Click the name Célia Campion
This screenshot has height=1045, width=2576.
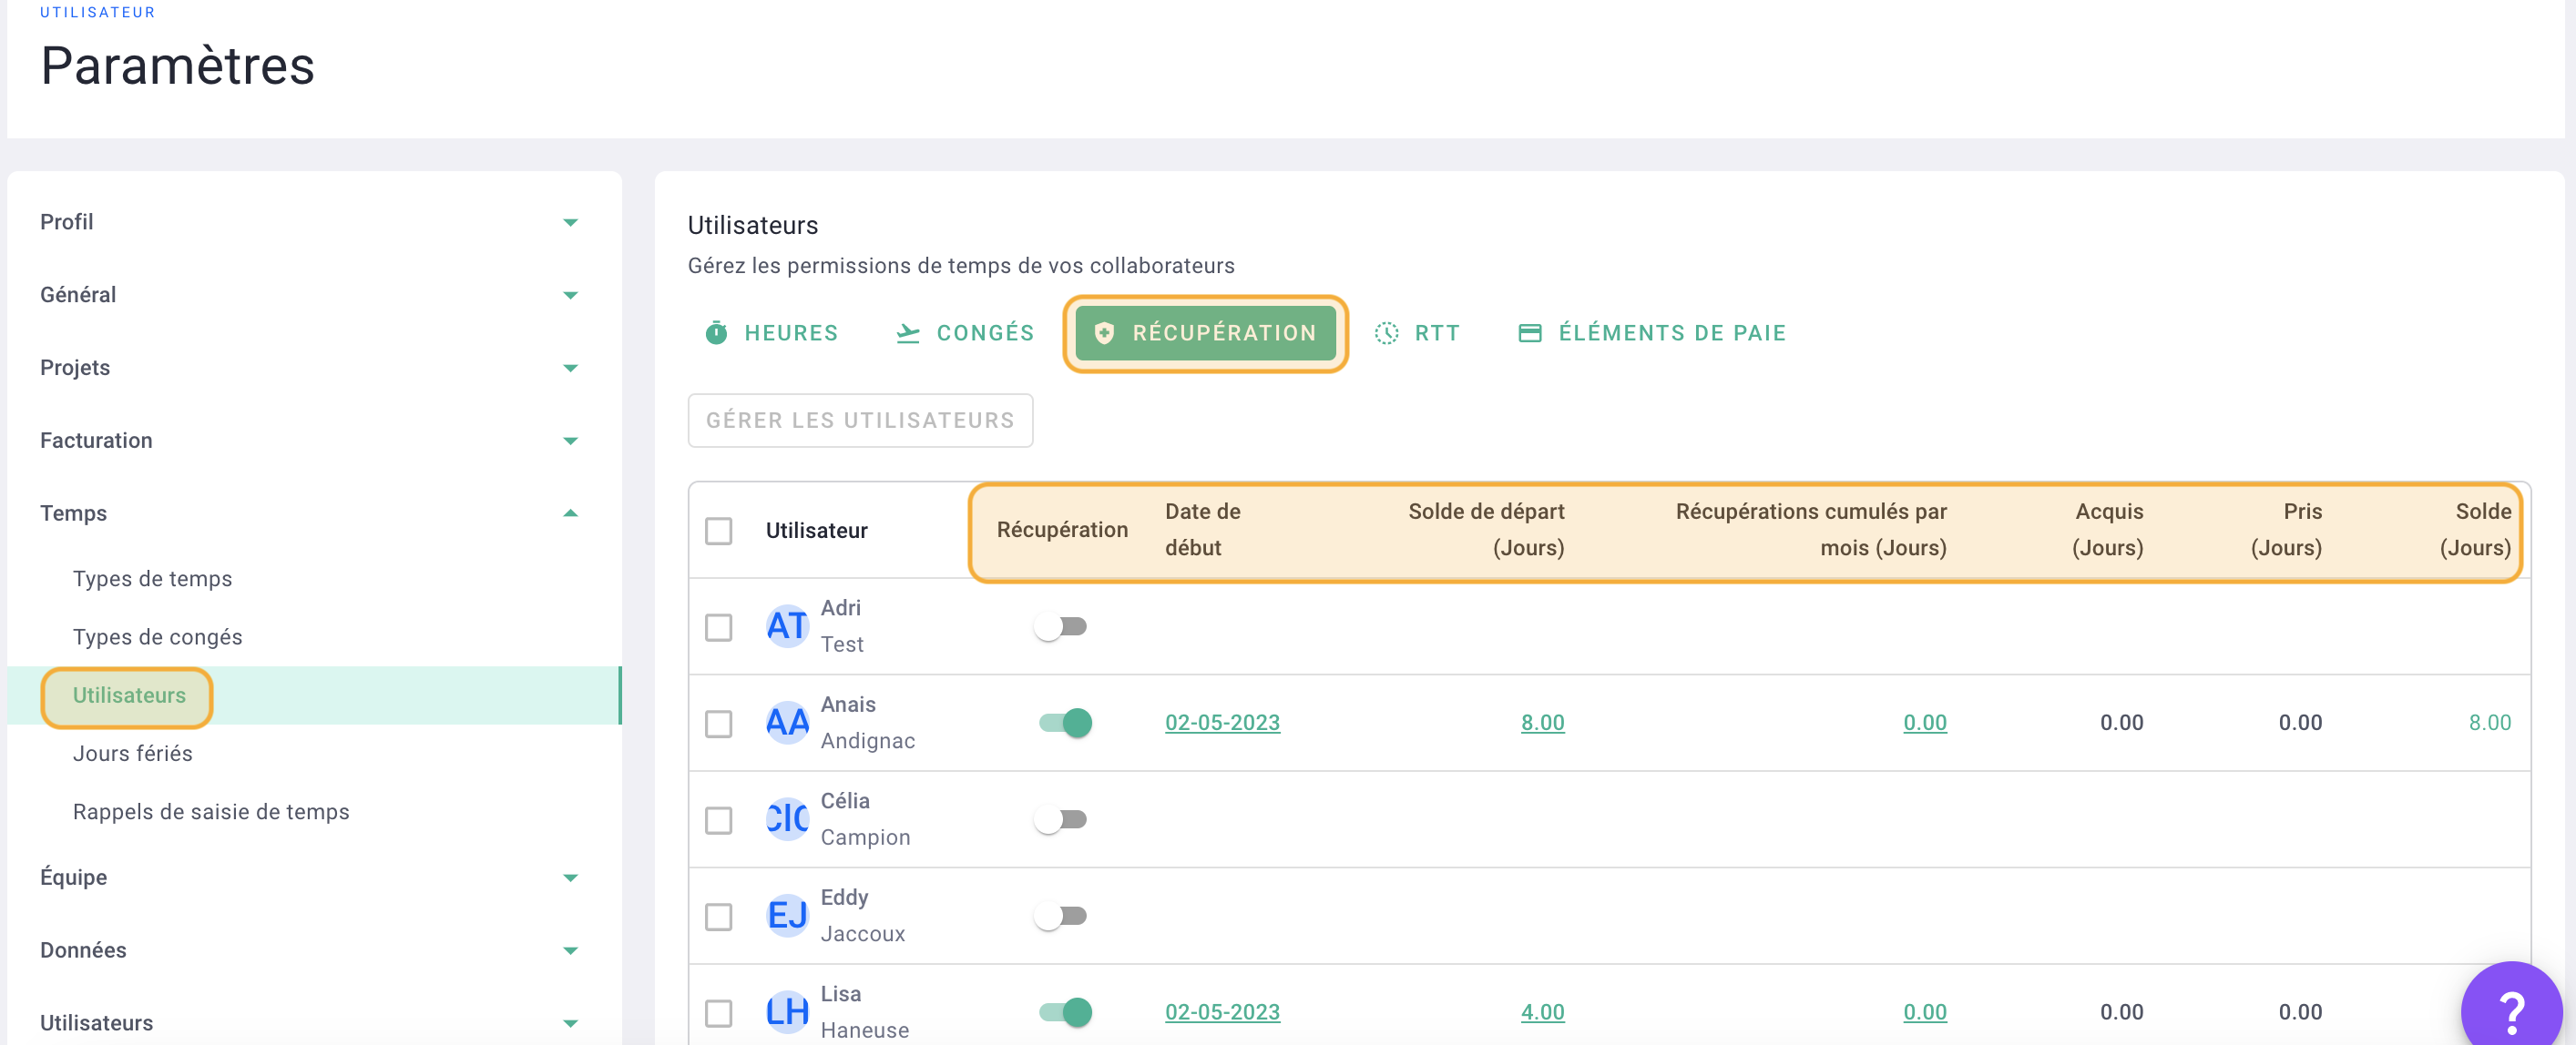point(865,819)
